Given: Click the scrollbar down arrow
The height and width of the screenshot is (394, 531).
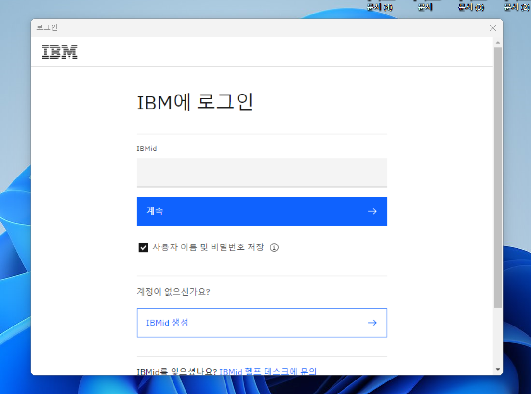Looking at the screenshot, I should [x=498, y=369].
